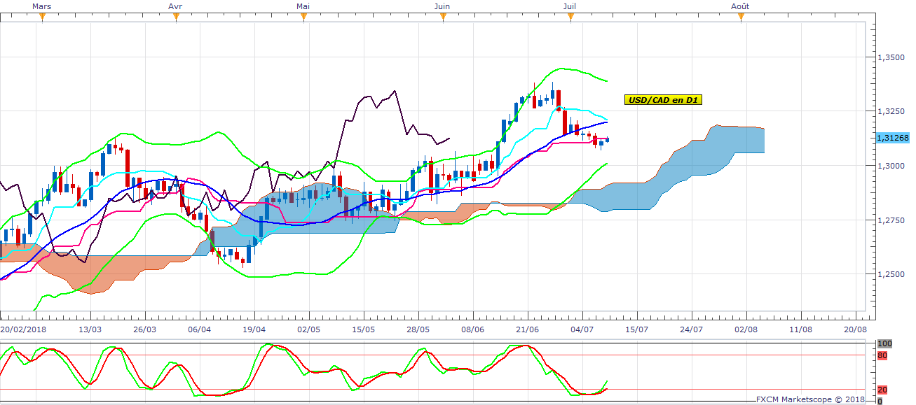Click the 02/08 date label
This screenshot has width=916, height=405.
(x=746, y=329)
